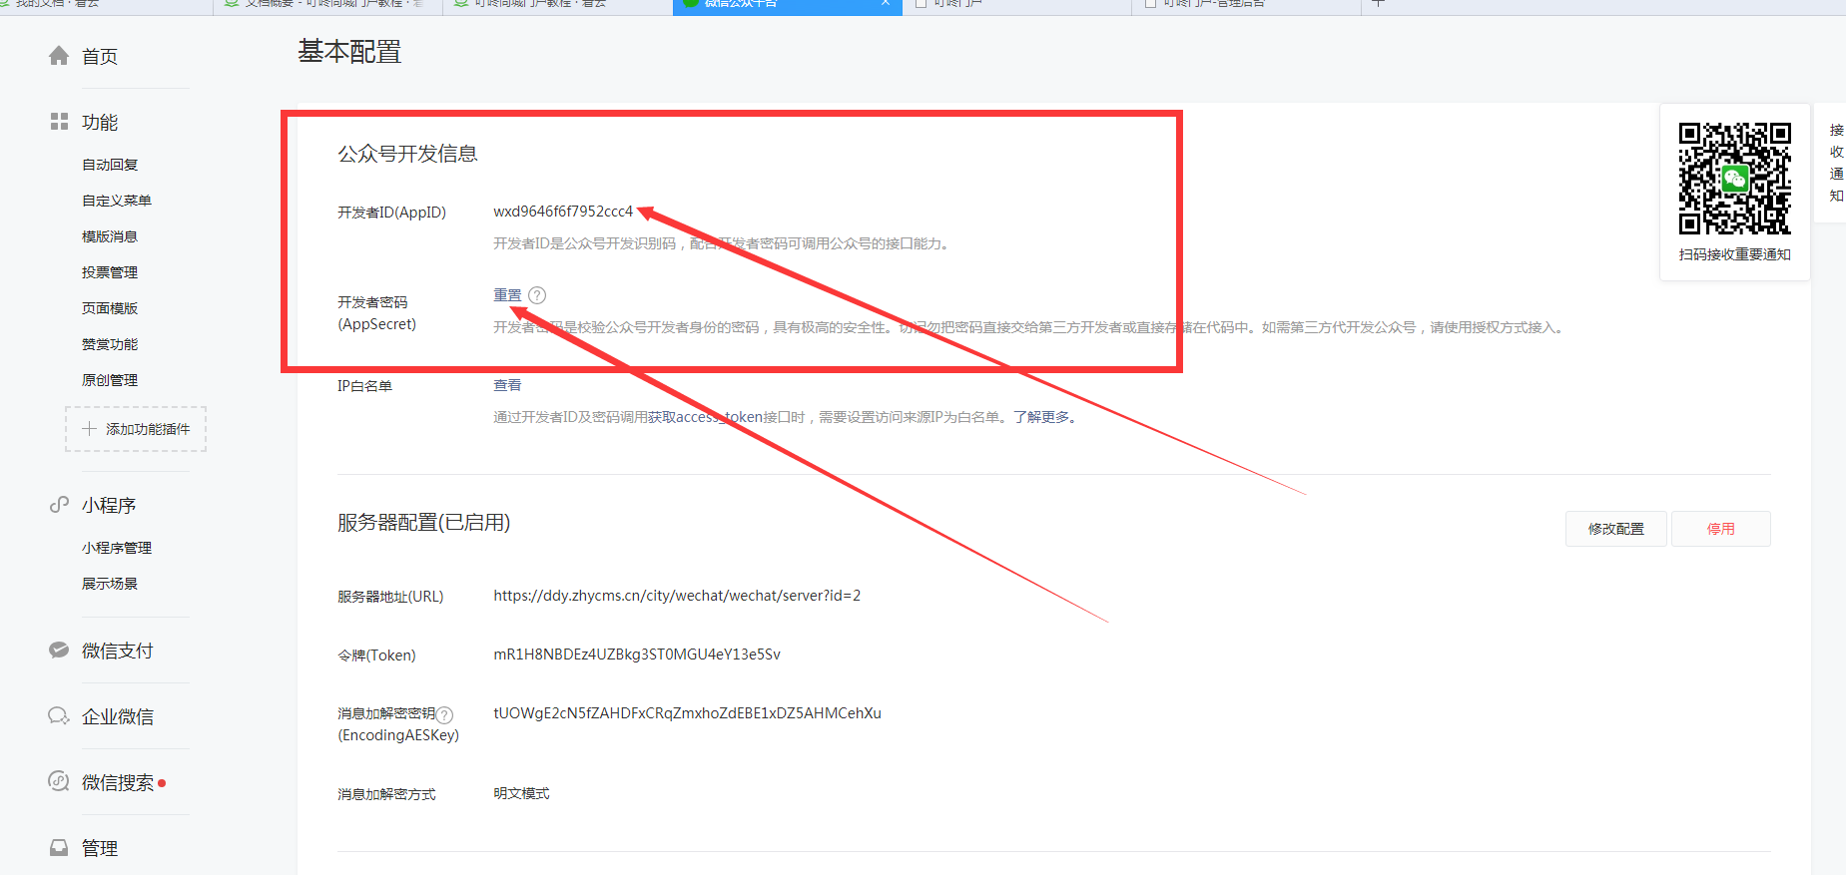Go to 投票管理
This screenshot has width=1846, height=875.
[110, 272]
